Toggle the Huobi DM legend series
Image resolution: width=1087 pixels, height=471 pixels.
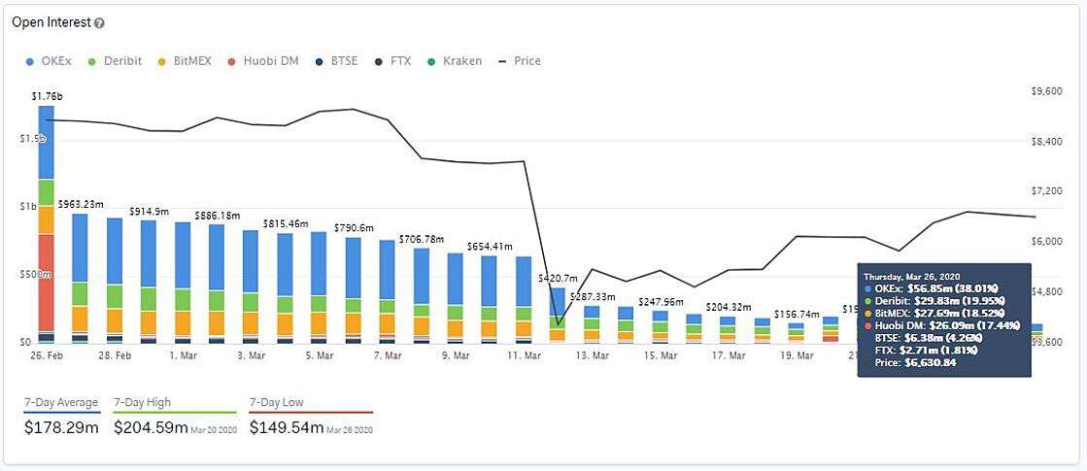pos(261,61)
